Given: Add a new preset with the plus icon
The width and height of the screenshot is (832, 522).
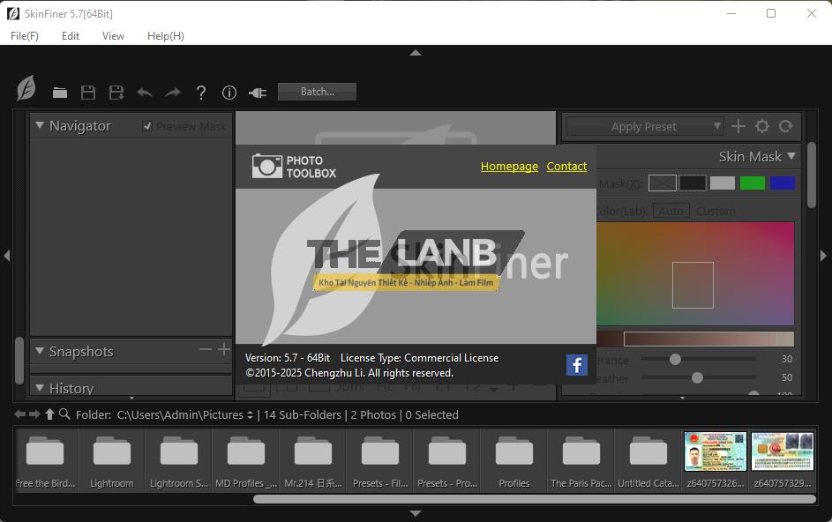Looking at the screenshot, I should (738, 126).
